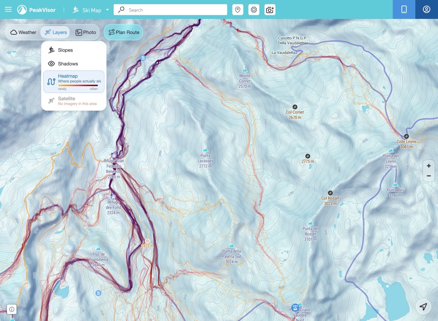The width and height of the screenshot is (438, 321).
Task: Click the Punta del Rosset peak icon
Action: (311, 223)
